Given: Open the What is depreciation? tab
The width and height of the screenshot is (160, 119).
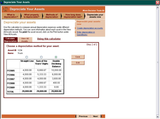Looking at the screenshot, I should [11, 16].
